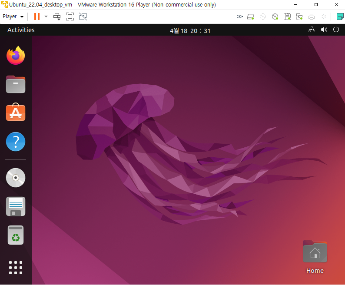Screen dimensions: 345x285
Task: Click the printer device icon
Action: (x=312, y=17)
